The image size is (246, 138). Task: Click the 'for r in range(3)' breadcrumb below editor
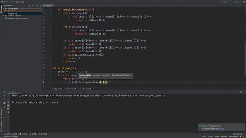(71, 89)
